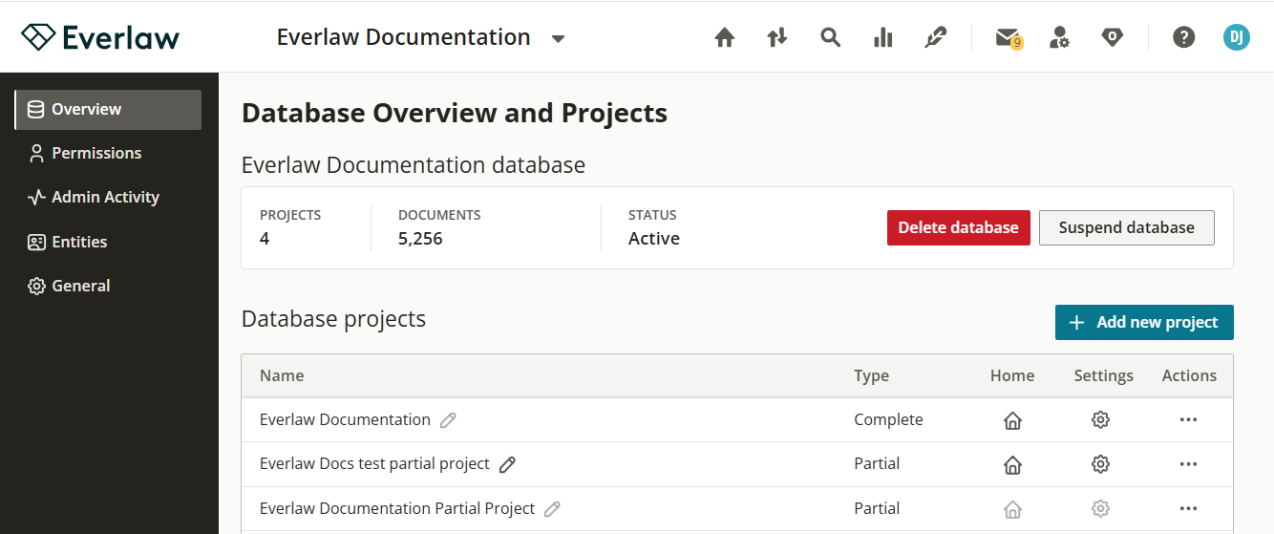Image resolution: width=1274 pixels, height=534 pixels.
Task: Click Everlaw Documentation Partial Project name
Action: click(x=397, y=508)
